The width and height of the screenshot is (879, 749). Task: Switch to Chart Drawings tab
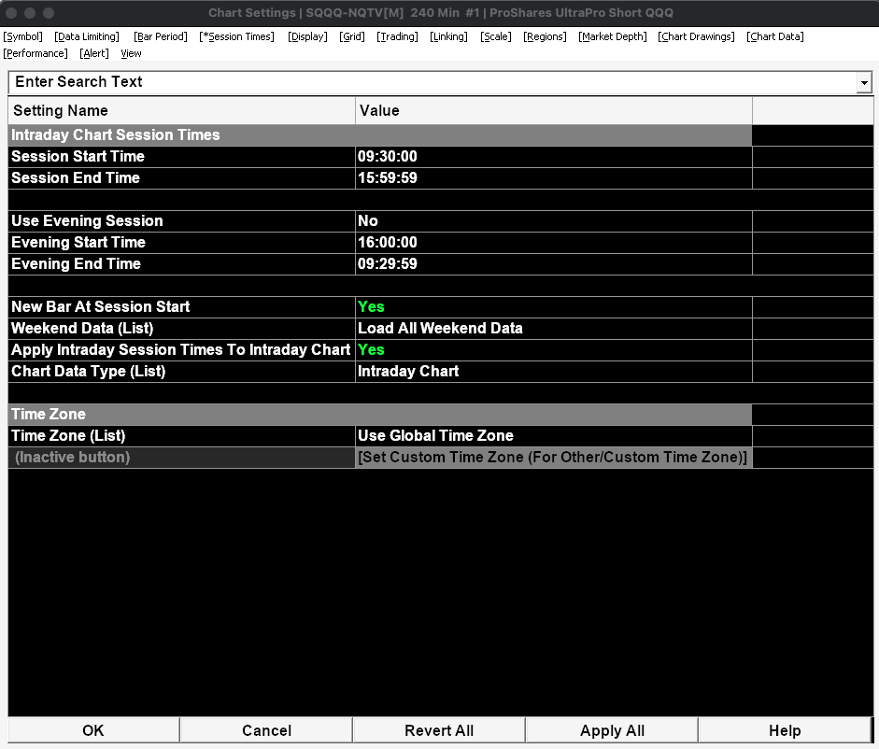click(696, 36)
